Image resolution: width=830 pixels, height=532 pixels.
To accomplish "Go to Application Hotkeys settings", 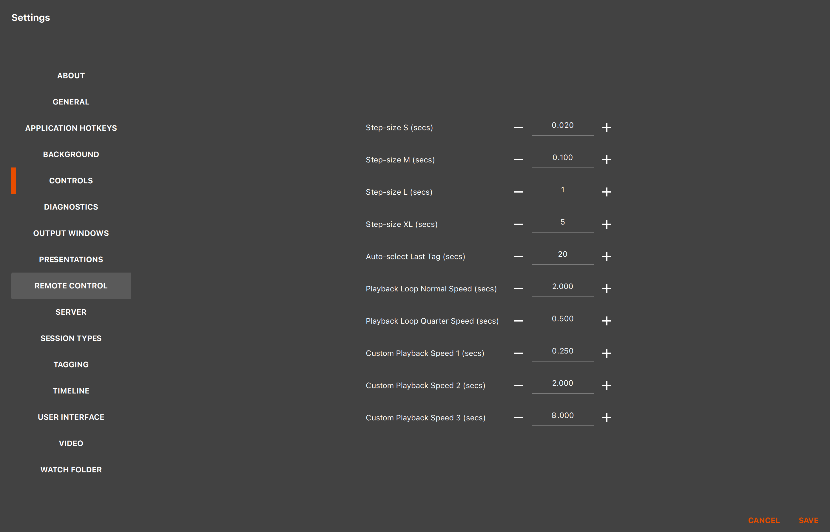I will 71,128.
